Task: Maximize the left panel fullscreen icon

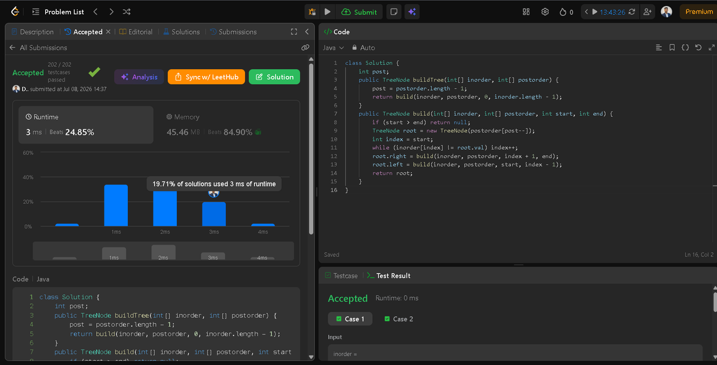Action: point(293,32)
